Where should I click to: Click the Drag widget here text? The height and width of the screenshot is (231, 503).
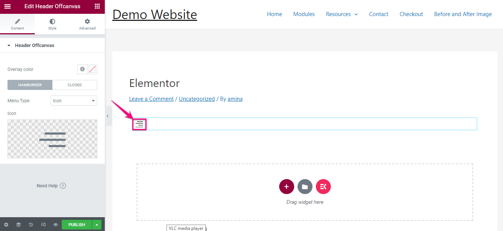pos(305,202)
